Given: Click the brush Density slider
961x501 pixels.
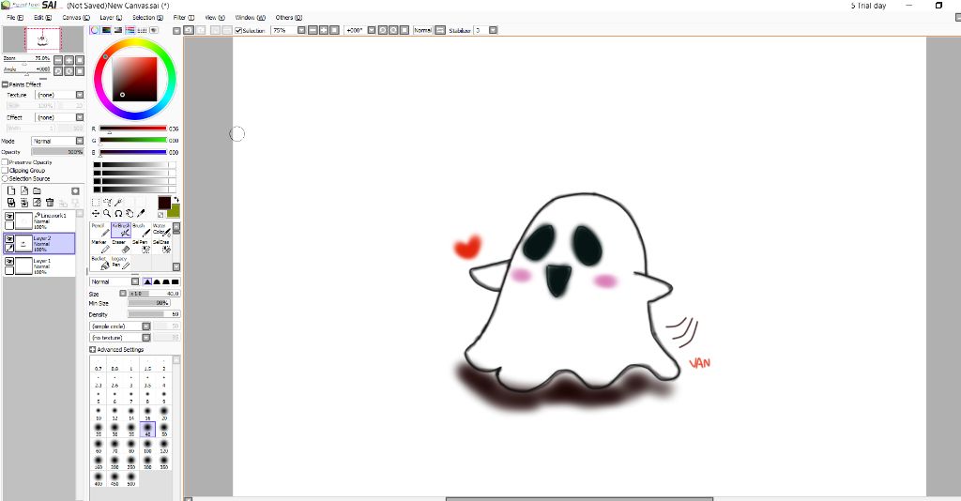Looking at the screenshot, I should pos(154,314).
